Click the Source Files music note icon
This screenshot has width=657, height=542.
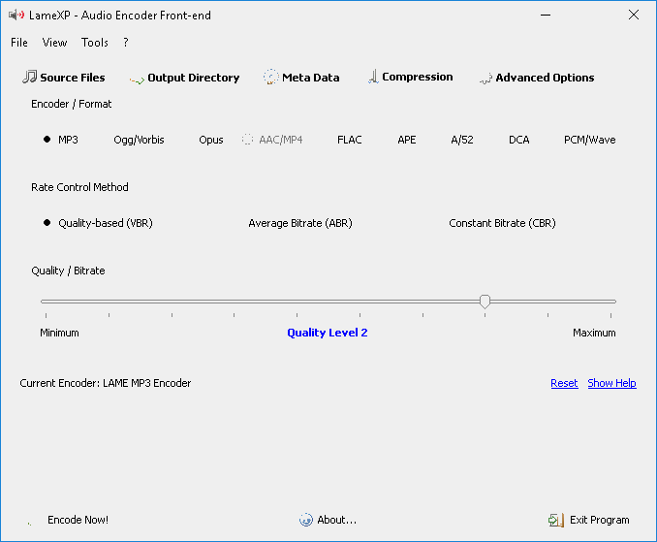point(29,77)
